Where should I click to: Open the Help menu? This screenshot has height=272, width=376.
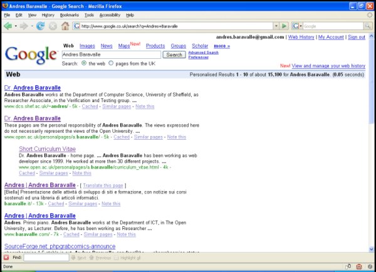(x=130, y=15)
